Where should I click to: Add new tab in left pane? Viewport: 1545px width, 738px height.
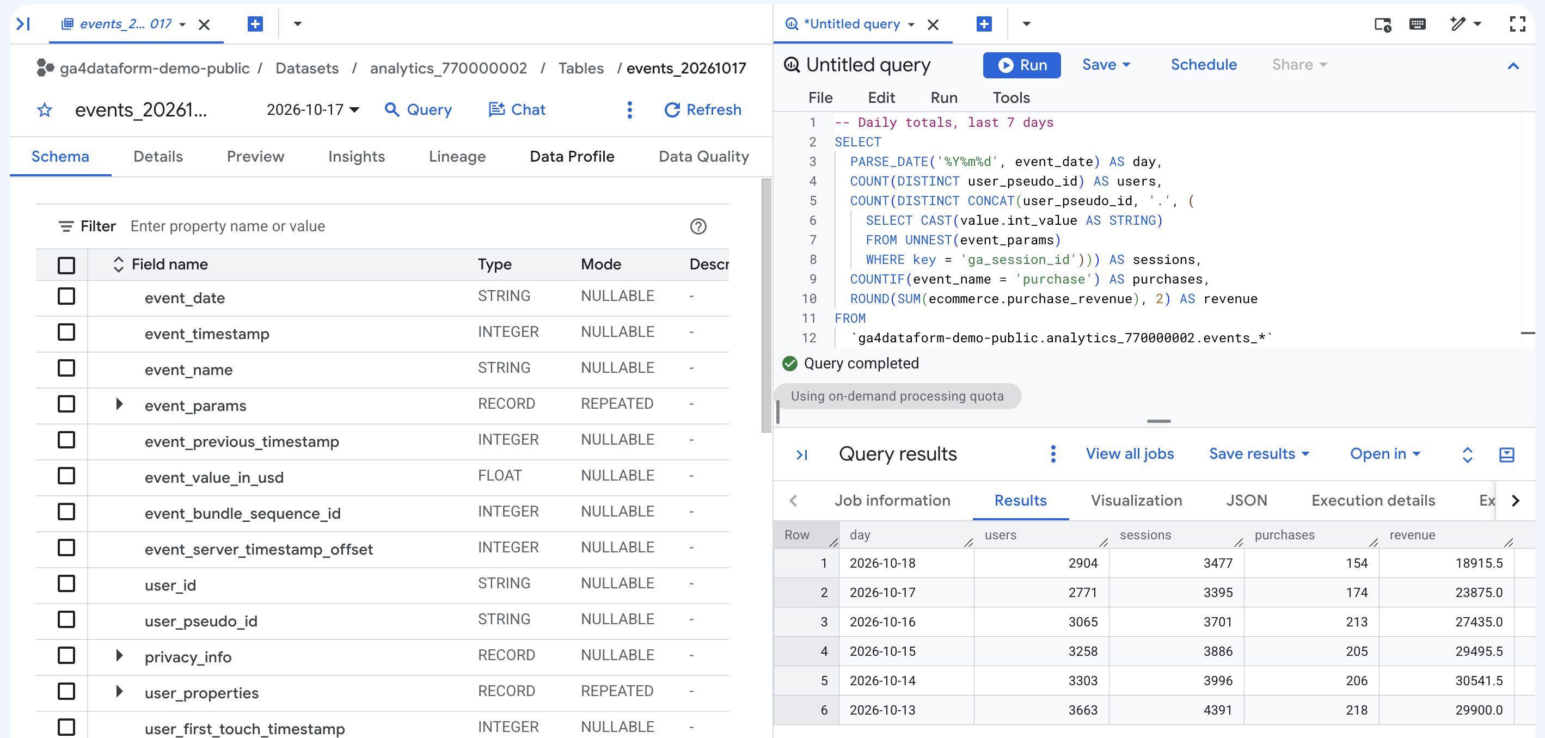[255, 24]
